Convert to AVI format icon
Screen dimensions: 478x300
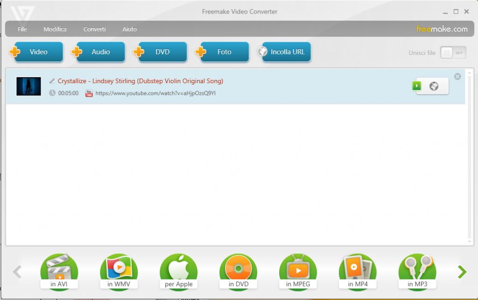59,271
